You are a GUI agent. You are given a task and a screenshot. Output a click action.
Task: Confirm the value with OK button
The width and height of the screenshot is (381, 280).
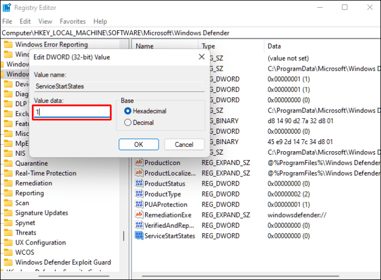139,144
